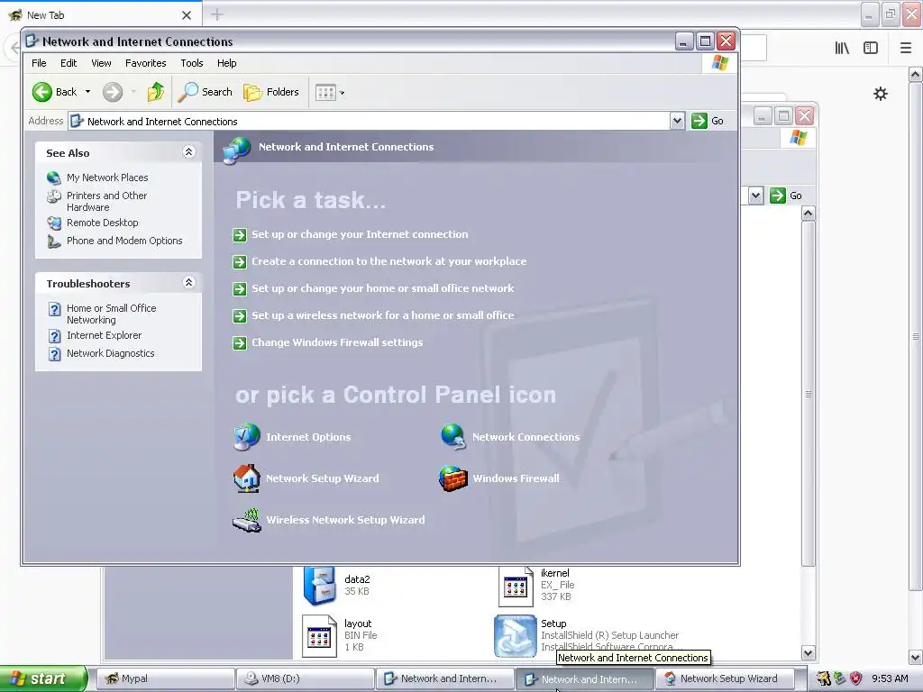
Task: Click the Go button beside Address bar
Action: (708, 122)
